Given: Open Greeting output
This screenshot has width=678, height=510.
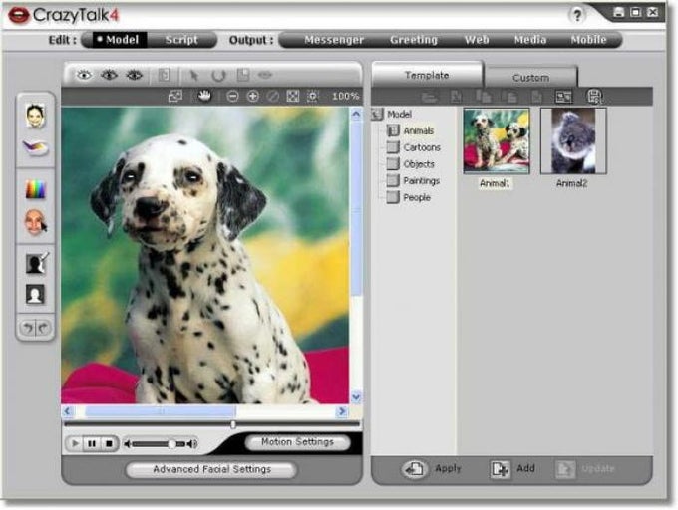Looking at the screenshot, I should (414, 40).
